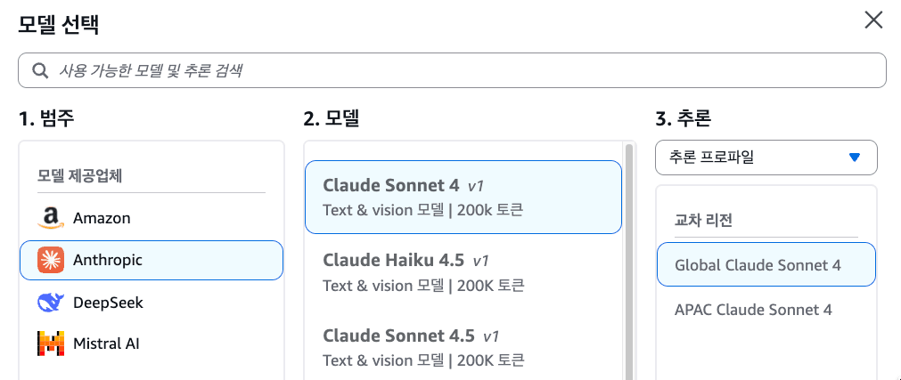
Task: Select the Amazon provider label
Action: (102, 218)
